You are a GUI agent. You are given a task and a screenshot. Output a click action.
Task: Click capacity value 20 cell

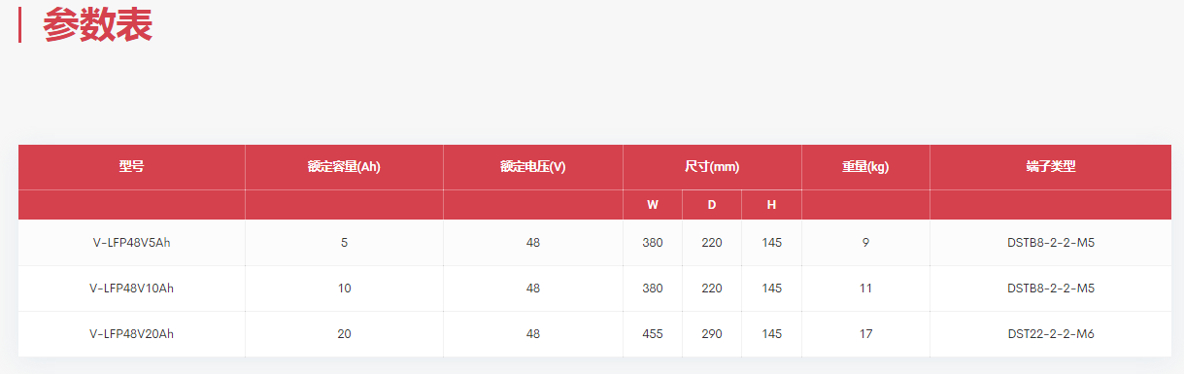[344, 334]
